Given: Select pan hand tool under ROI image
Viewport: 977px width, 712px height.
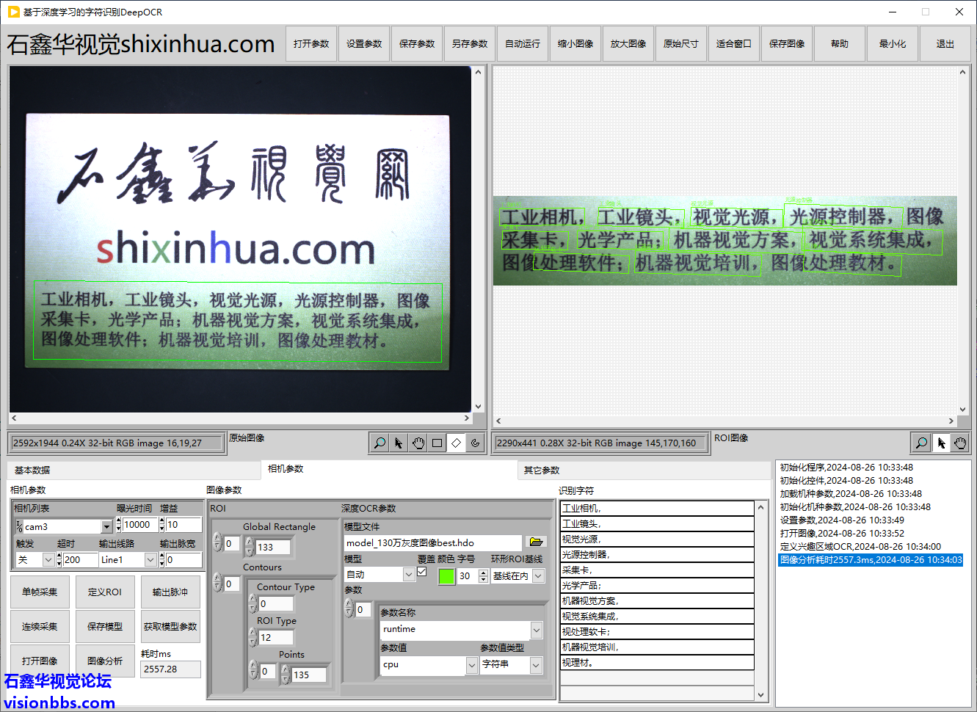Looking at the screenshot, I should (x=960, y=443).
